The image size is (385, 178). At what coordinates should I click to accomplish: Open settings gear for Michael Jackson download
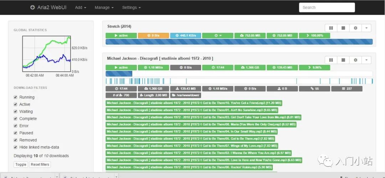(x=355, y=60)
